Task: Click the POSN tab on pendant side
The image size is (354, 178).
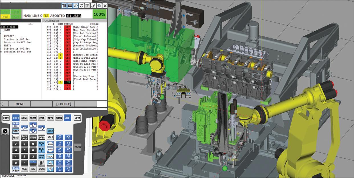Action: 78,147
